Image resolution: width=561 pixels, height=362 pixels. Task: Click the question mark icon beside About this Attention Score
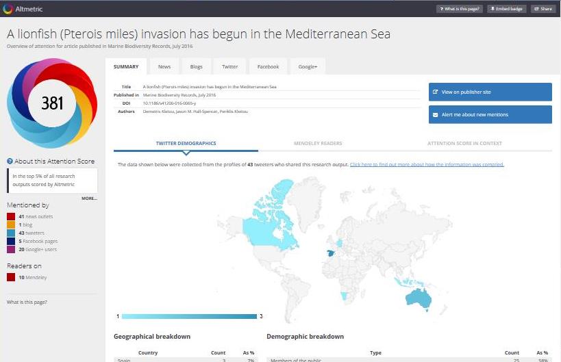coord(10,161)
